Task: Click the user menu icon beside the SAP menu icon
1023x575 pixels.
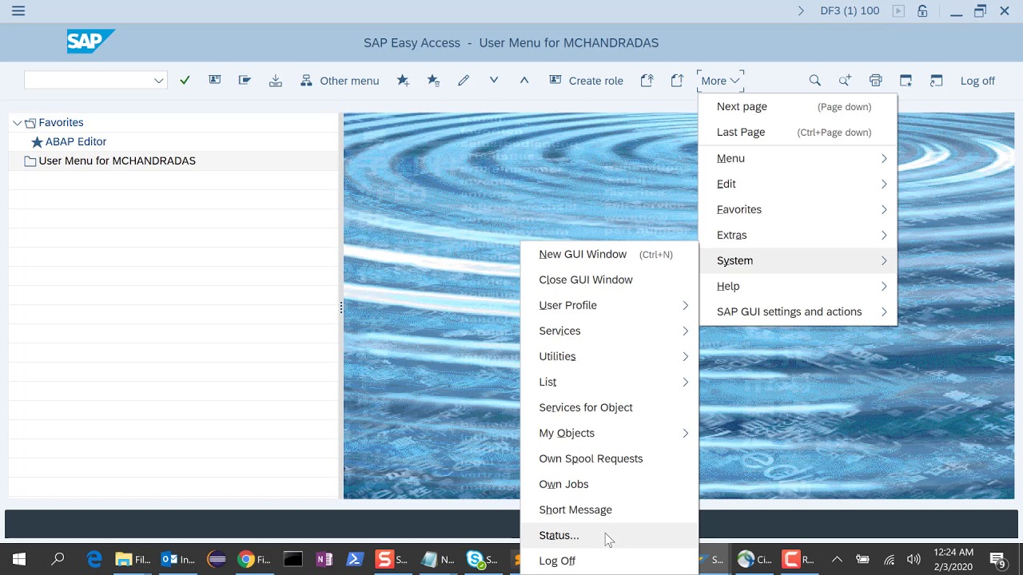Action: [245, 80]
